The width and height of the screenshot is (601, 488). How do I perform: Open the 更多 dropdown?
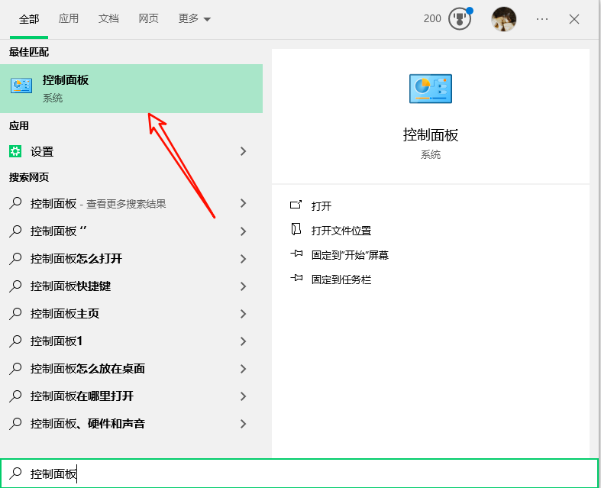click(x=194, y=18)
